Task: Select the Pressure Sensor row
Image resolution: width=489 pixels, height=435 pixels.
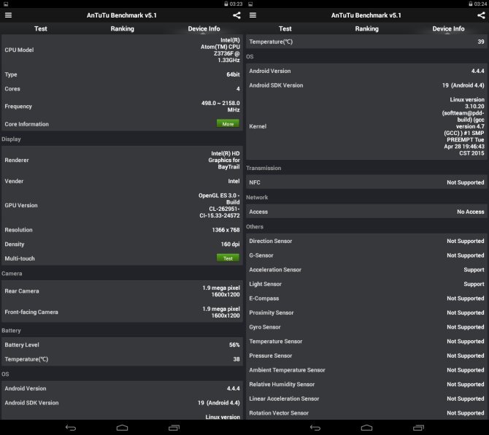Action: [366, 355]
